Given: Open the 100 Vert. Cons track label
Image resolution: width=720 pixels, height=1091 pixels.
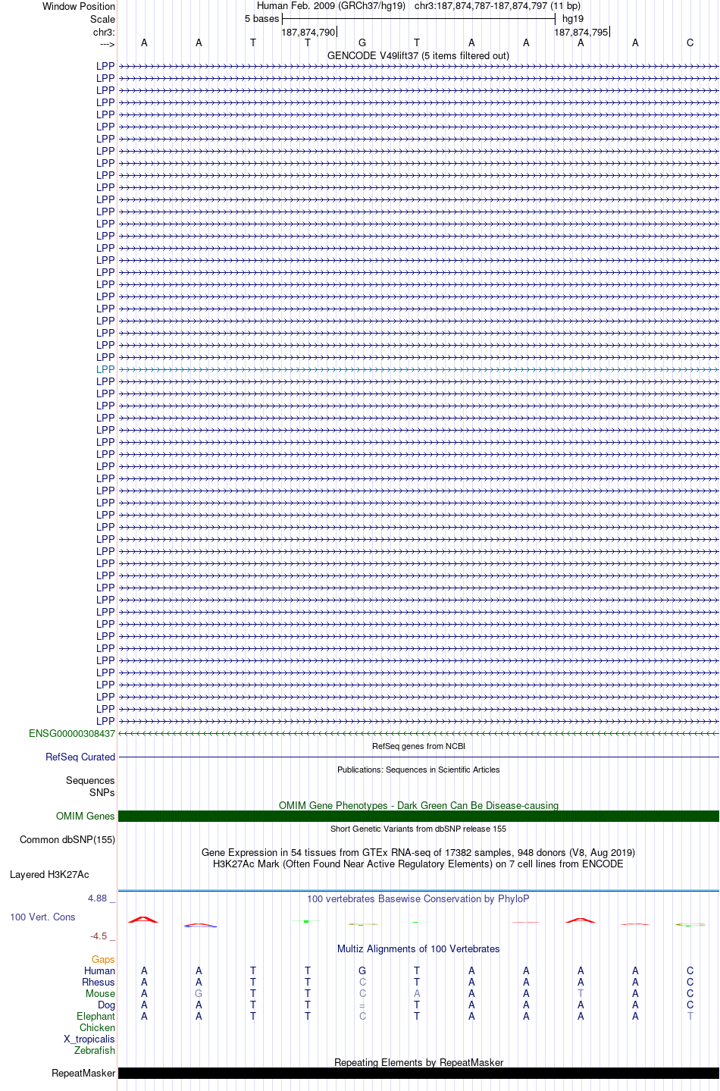Looking at the screenshot, I should [x=42, y=917].
